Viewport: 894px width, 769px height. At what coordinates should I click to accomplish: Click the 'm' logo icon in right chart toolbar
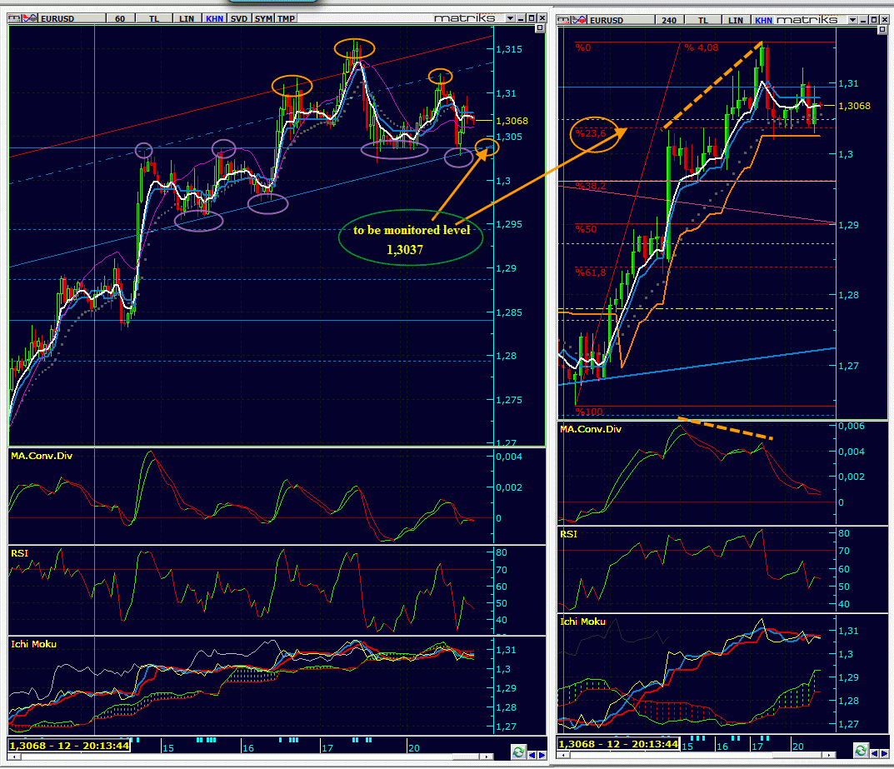pyautogui.click(x=563, y=18)
